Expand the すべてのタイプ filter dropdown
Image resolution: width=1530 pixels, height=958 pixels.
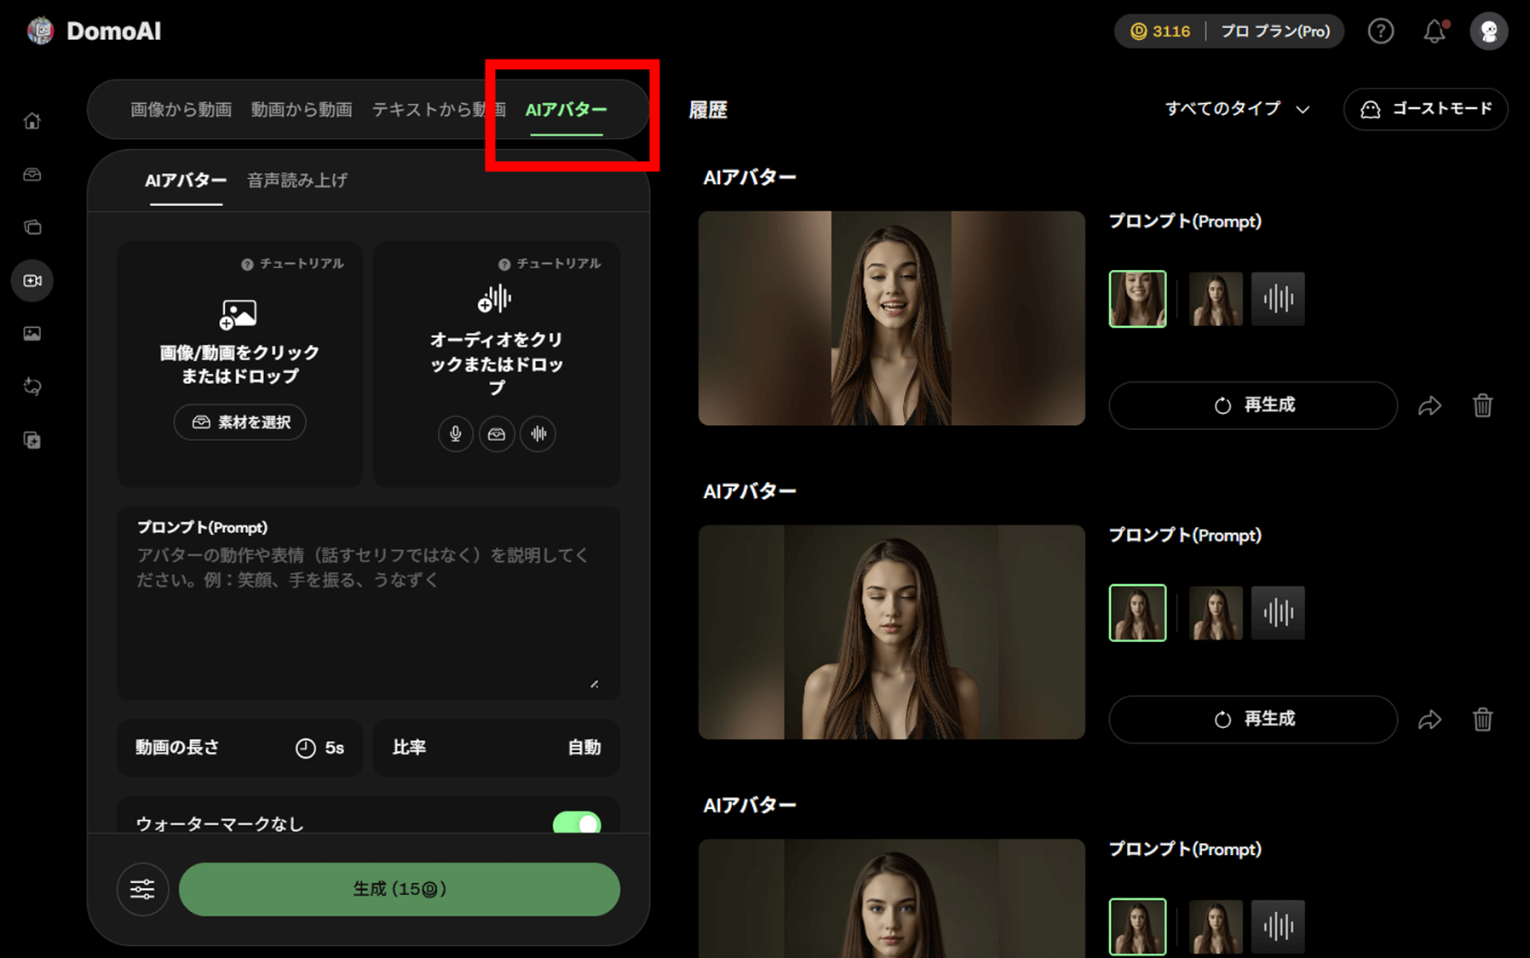(1236, 109)
